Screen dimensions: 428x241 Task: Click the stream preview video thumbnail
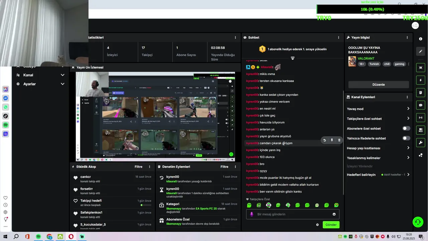pyautogui.click(x=155, y=116)
